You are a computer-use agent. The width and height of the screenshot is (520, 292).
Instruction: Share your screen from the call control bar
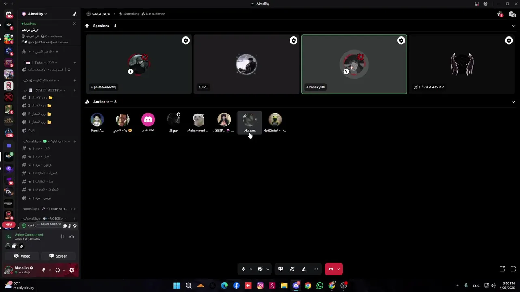click(280, 269)
